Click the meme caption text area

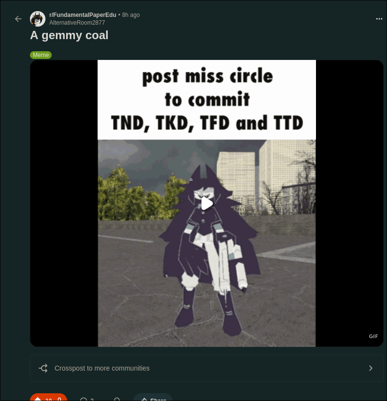click(x=207, y=100)
